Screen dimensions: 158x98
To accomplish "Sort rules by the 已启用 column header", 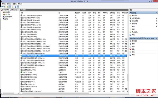I will [85, 13].
